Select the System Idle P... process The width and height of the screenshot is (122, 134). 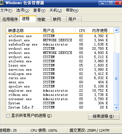60,107
